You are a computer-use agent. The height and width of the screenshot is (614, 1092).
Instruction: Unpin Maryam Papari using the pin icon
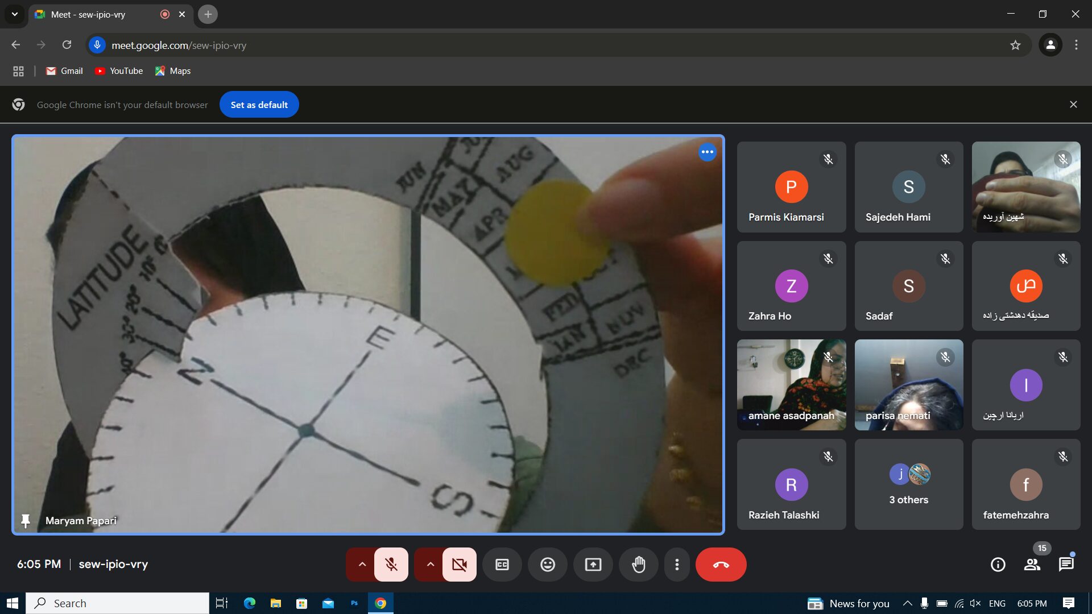coord(26,520)
